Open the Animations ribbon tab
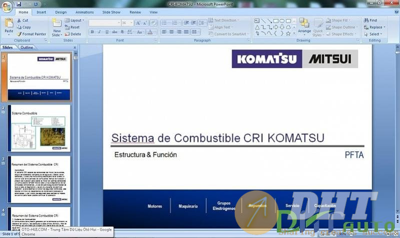The height and width of the screenshot is (238, 400). click(85, 12)
